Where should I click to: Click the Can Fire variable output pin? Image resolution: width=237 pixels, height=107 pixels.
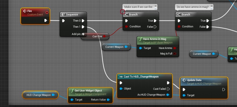[104, 36]
